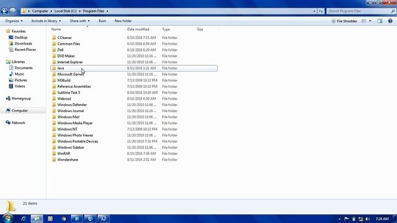The width and height of the screenshot is (397, 223).
Task: Select the Webroot folder icon
Action: tap(54, 98)
